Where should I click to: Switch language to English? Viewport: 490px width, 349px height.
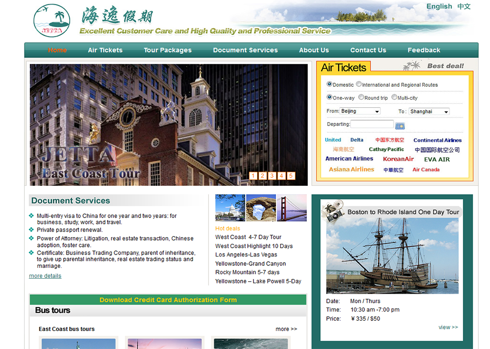click(x=439, y=6)
